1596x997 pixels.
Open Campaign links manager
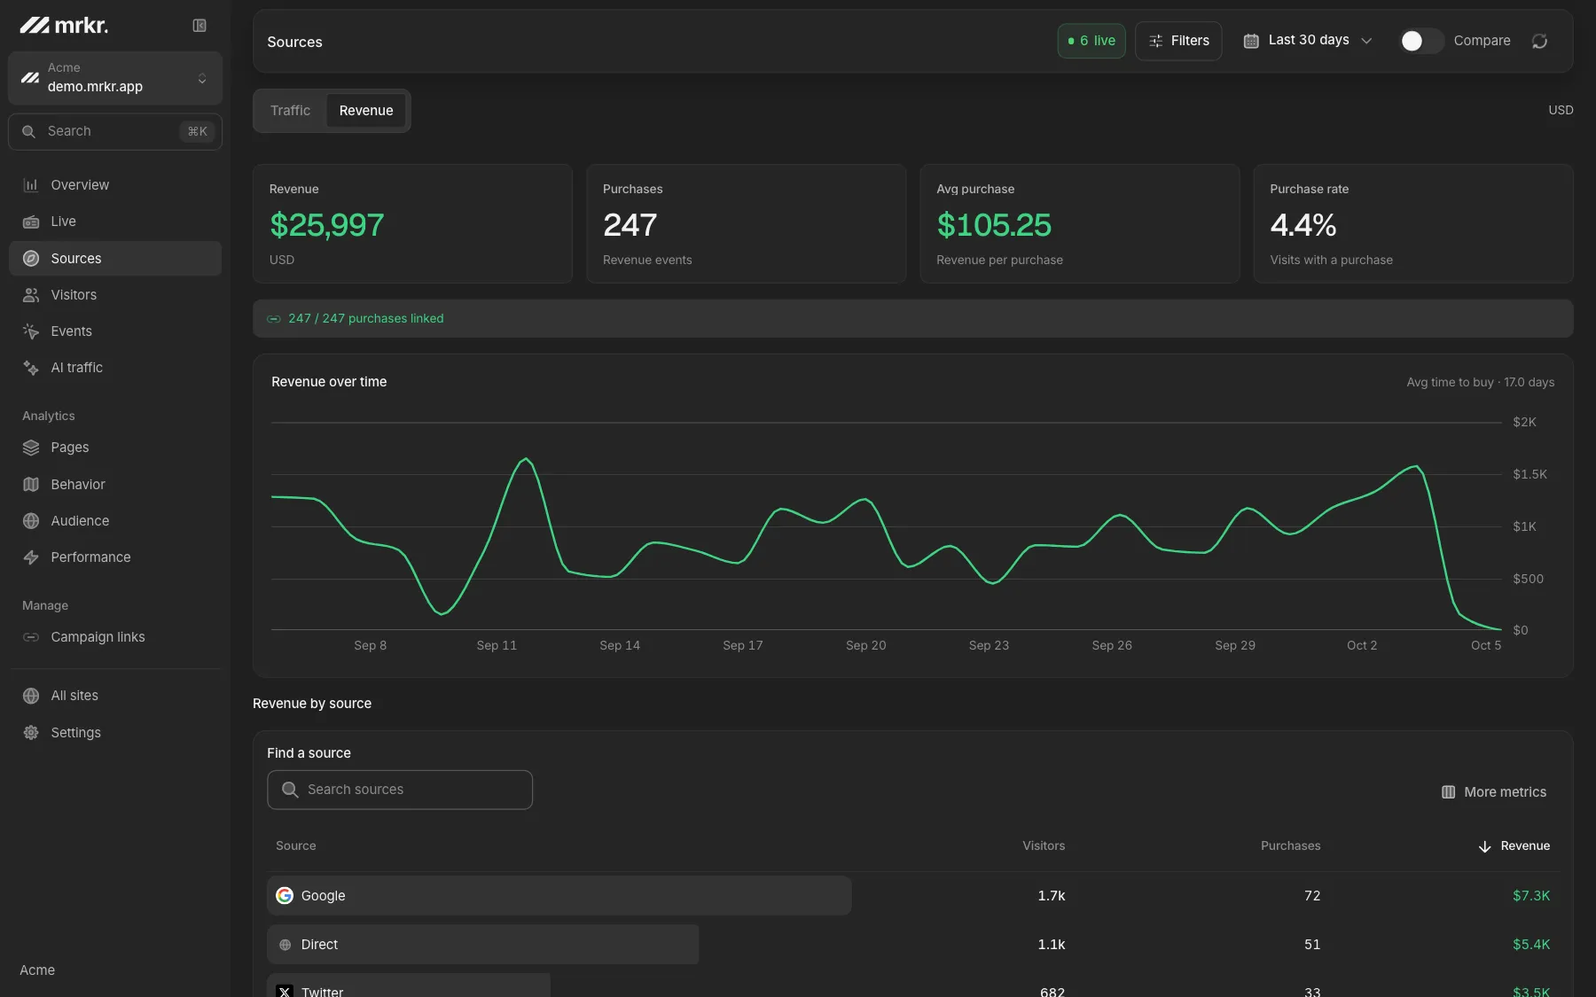pos(115,637)
